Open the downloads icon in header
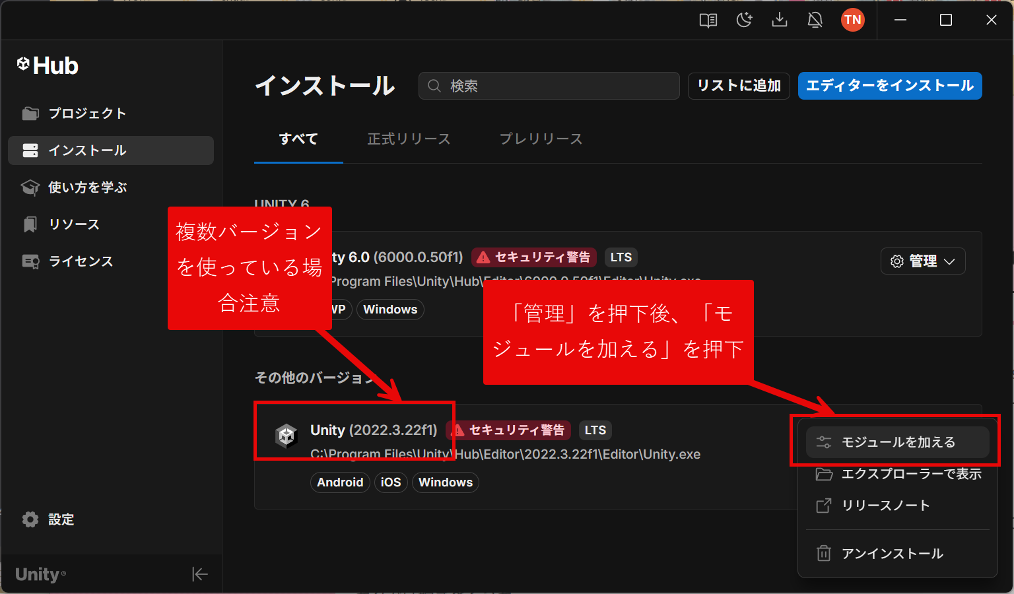Viewport: 1014px width, 594px height. point(780,20)
